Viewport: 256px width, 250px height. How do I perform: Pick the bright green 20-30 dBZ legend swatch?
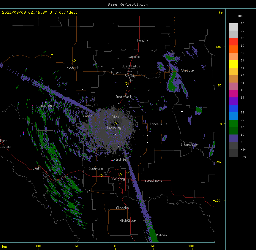click(233, 124)
